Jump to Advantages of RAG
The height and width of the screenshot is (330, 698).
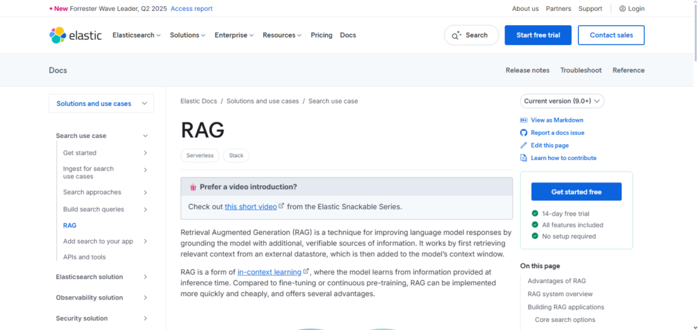pos(557,281)
